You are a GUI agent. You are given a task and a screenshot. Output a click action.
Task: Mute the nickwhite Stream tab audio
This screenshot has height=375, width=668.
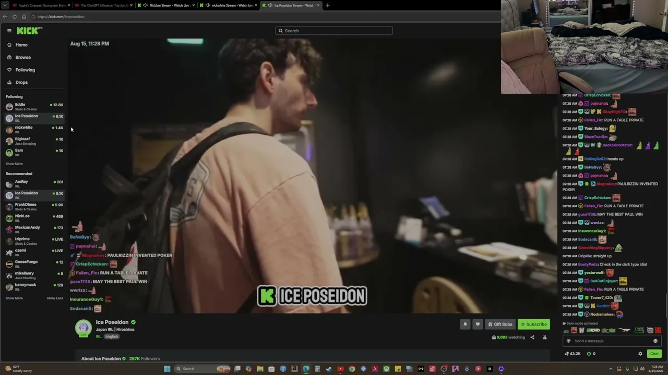tap(208, 5)
